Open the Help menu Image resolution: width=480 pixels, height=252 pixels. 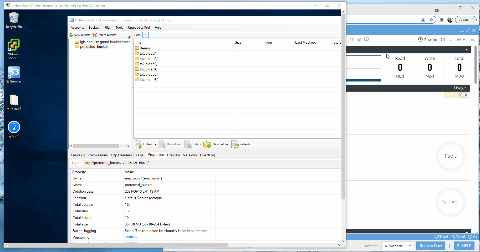click(x=158, y=28)
